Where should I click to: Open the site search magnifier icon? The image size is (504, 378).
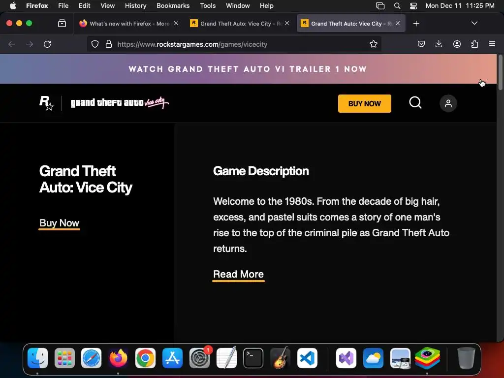click(415, 103)
